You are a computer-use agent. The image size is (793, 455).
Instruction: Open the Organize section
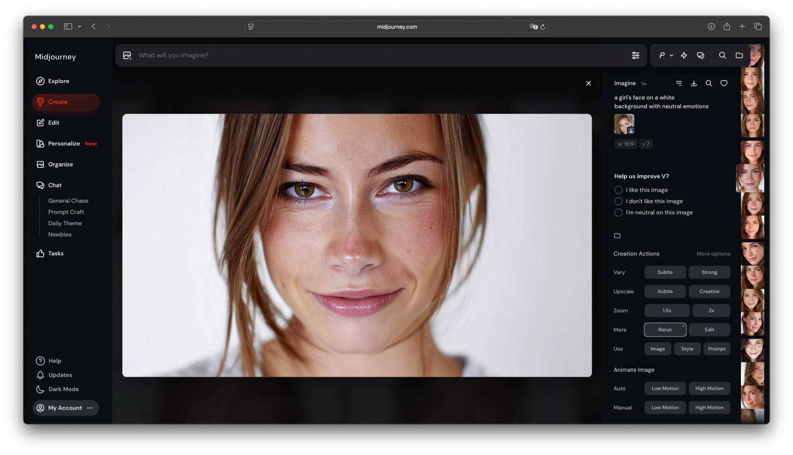point(55,165)
